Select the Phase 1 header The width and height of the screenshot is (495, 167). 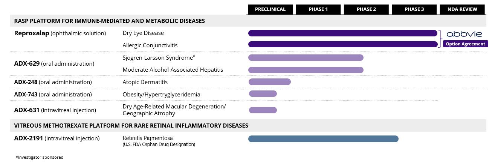point(318,9)
